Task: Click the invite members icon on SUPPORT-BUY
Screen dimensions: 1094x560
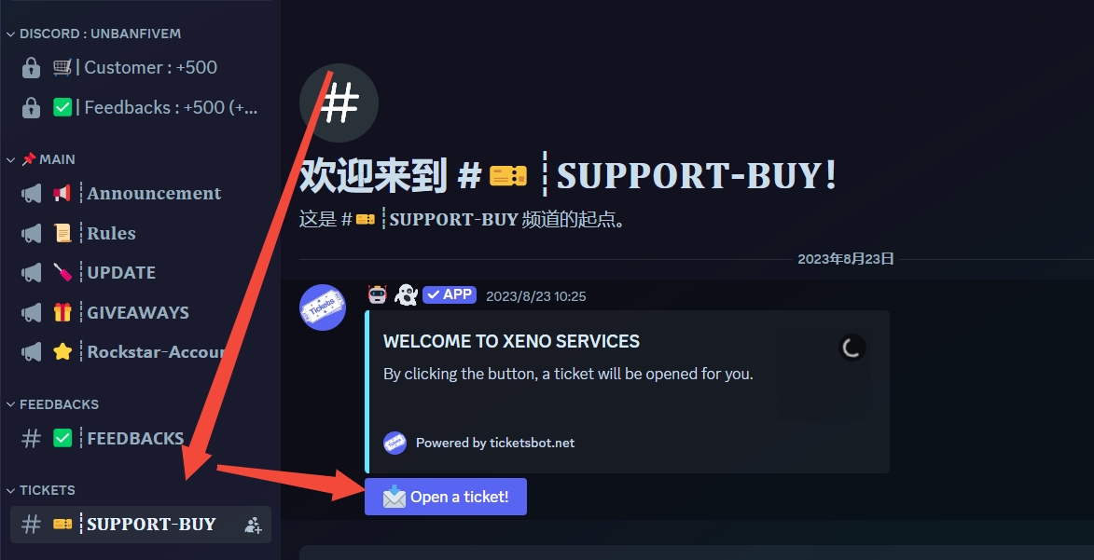Action: [x=254, y=526]
